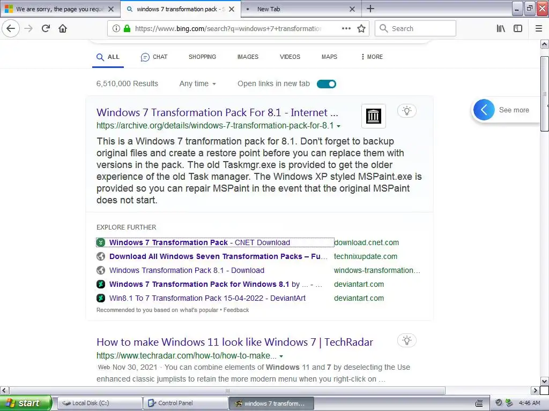Select the SHOPPING search tab
This screenshot has width=549, height=411.
[x=202, y=57]
